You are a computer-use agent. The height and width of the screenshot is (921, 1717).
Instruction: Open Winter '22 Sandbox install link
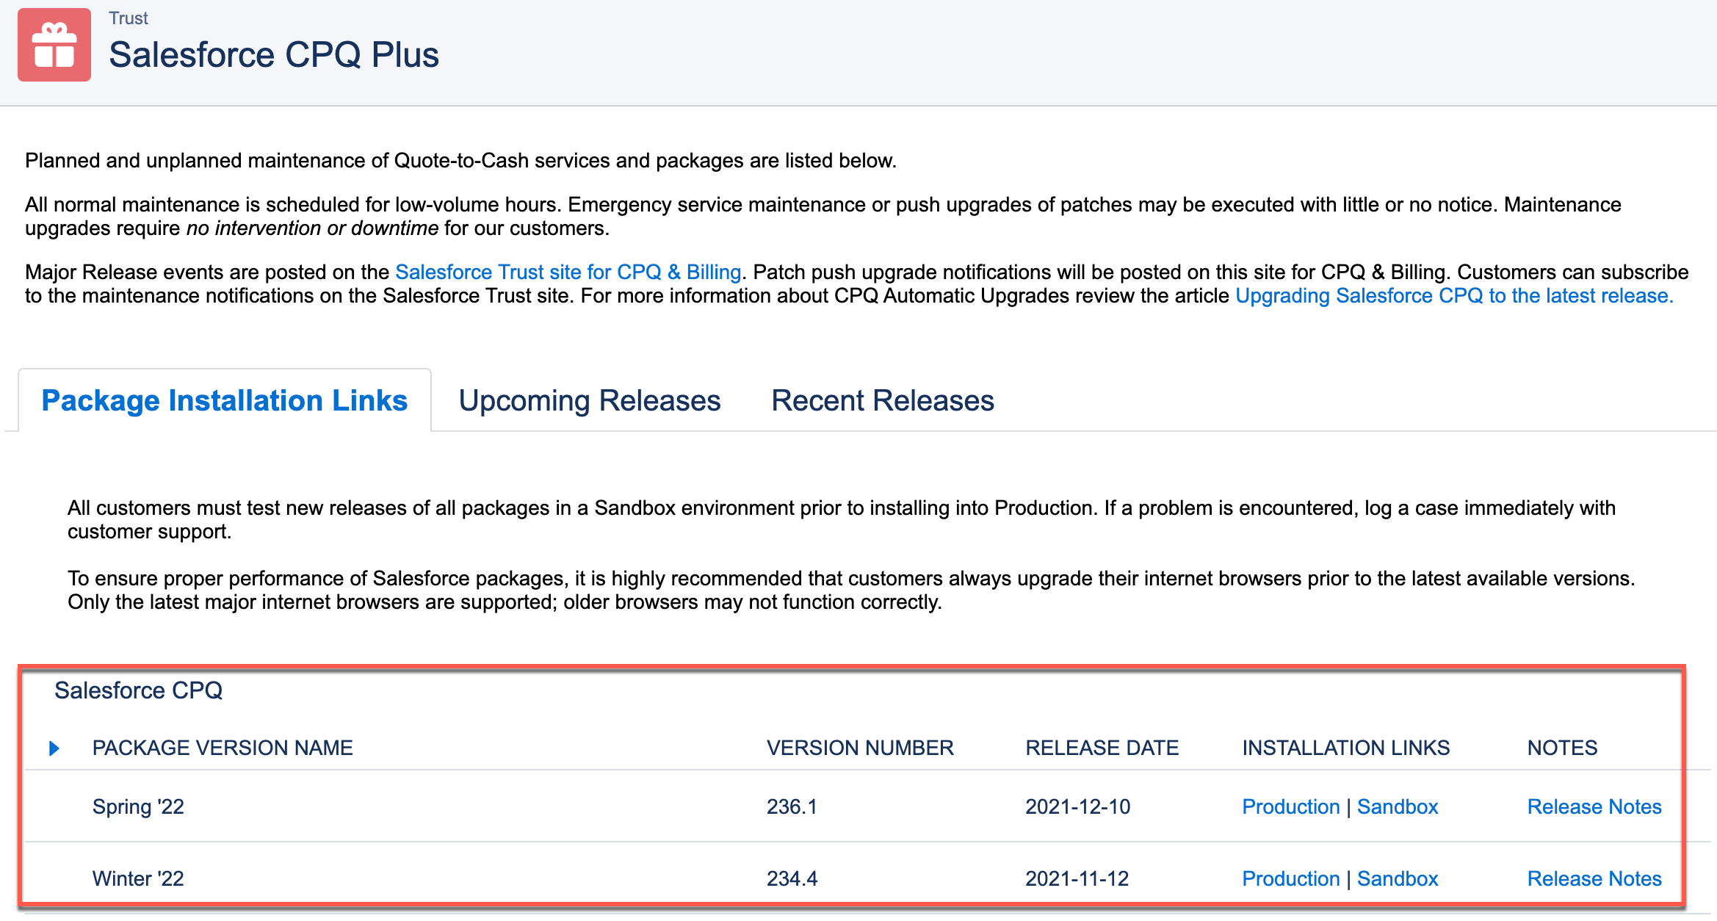1398,878
